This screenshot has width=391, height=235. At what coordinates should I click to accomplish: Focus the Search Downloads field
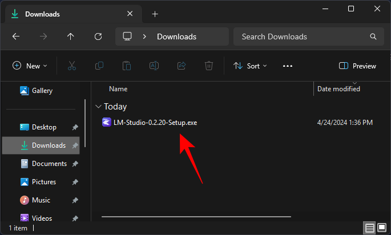[x=308, y=37]
